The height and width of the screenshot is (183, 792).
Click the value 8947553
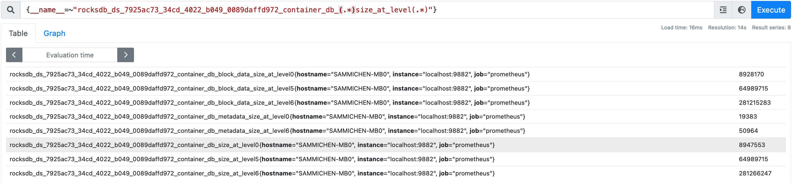click(x=752, y=145)
